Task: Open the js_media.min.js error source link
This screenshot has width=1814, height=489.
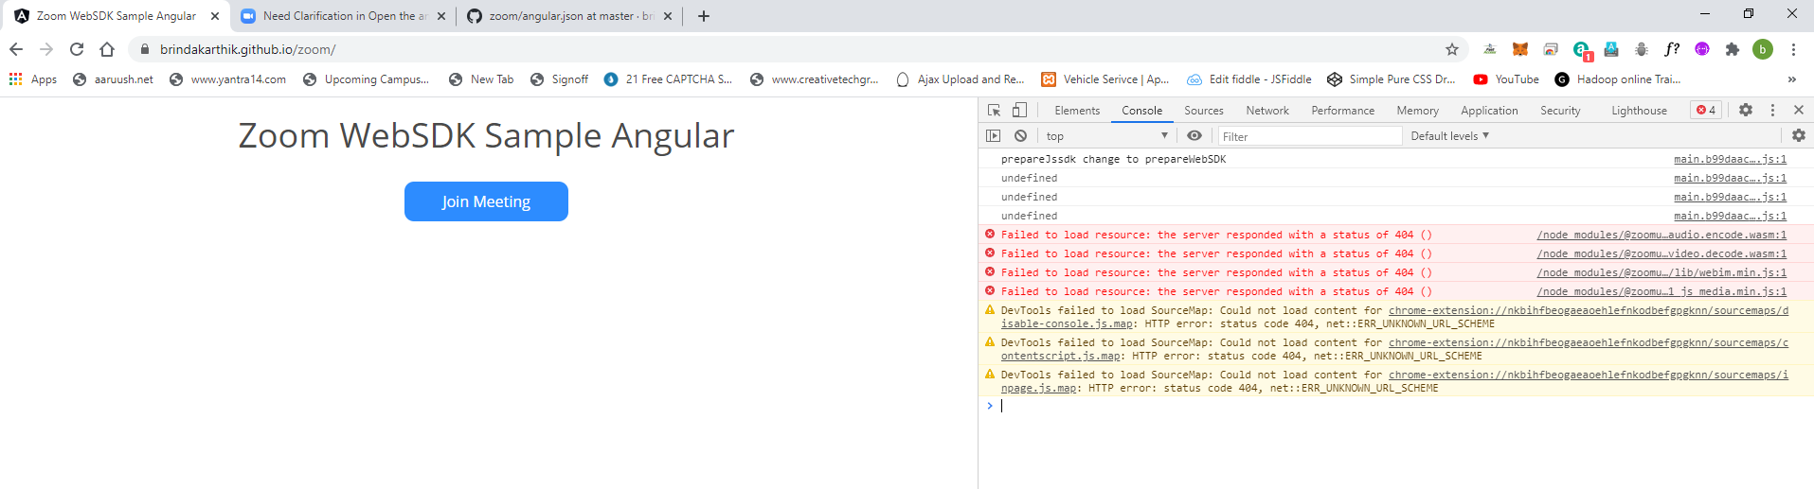Action: (1661, 291)
